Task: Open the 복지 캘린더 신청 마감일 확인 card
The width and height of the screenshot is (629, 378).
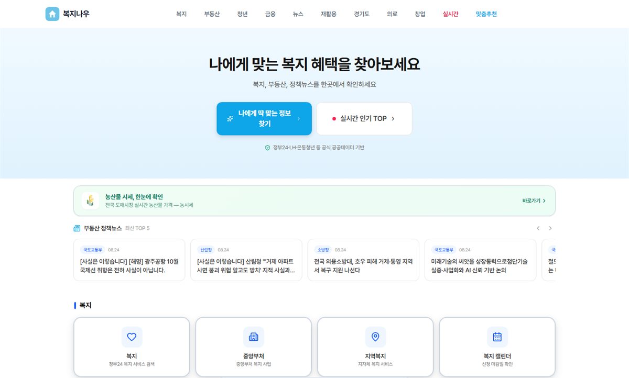Action: point(497,347)
